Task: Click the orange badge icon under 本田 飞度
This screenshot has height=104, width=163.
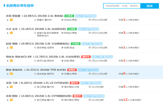Action: pyautogui.click(x=11, y=87)
